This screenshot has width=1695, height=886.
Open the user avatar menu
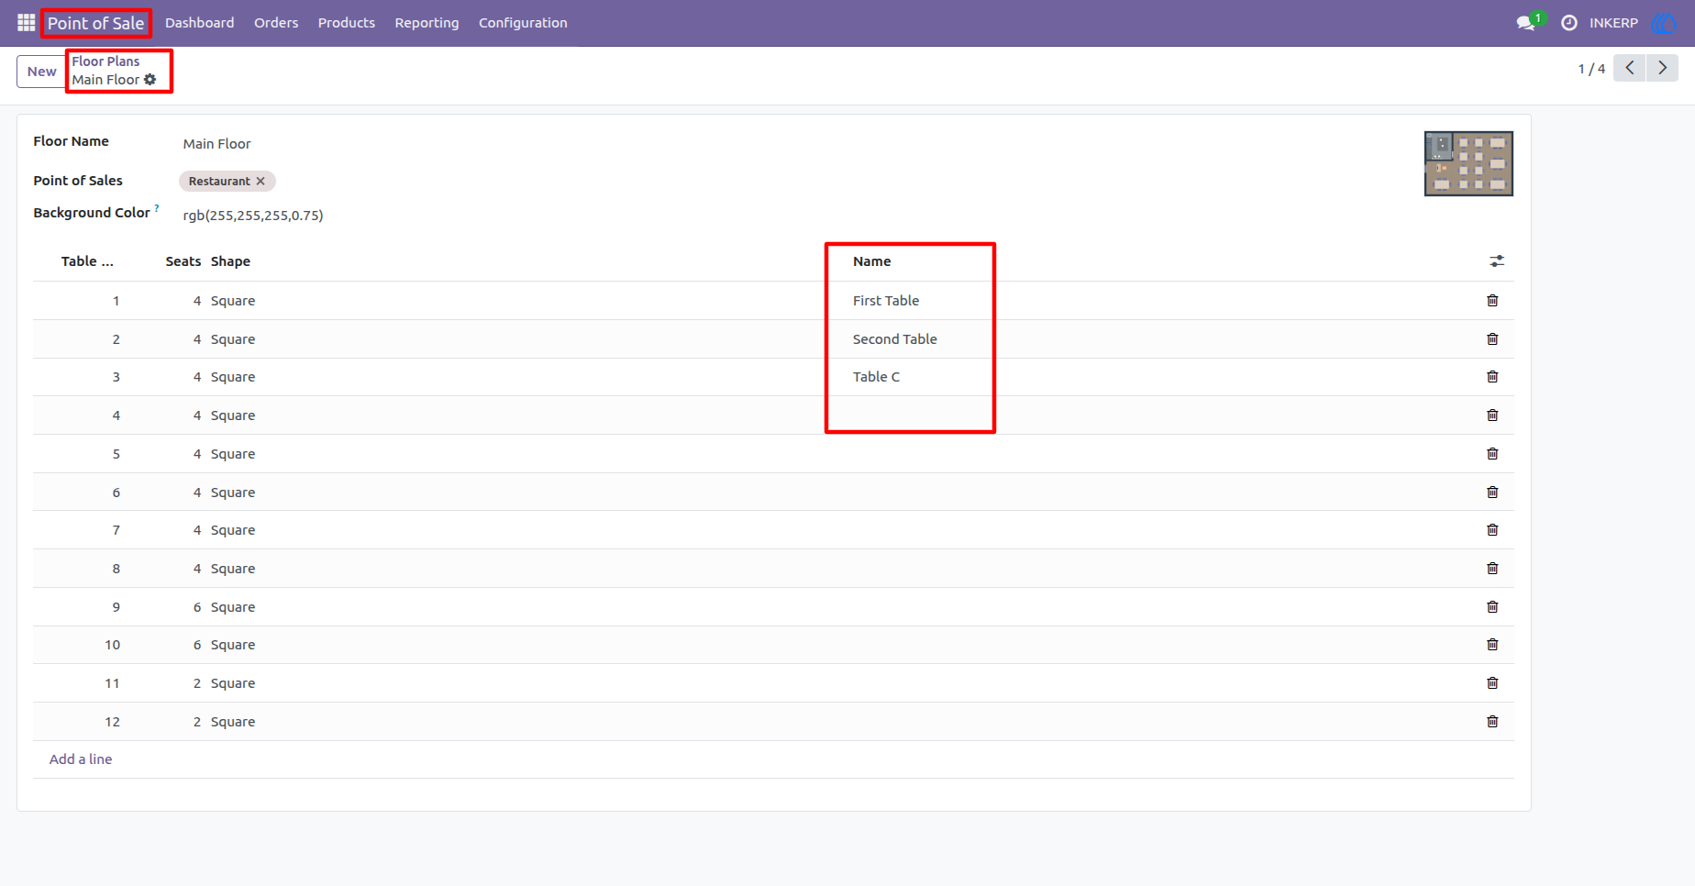tap(1663, 23)
